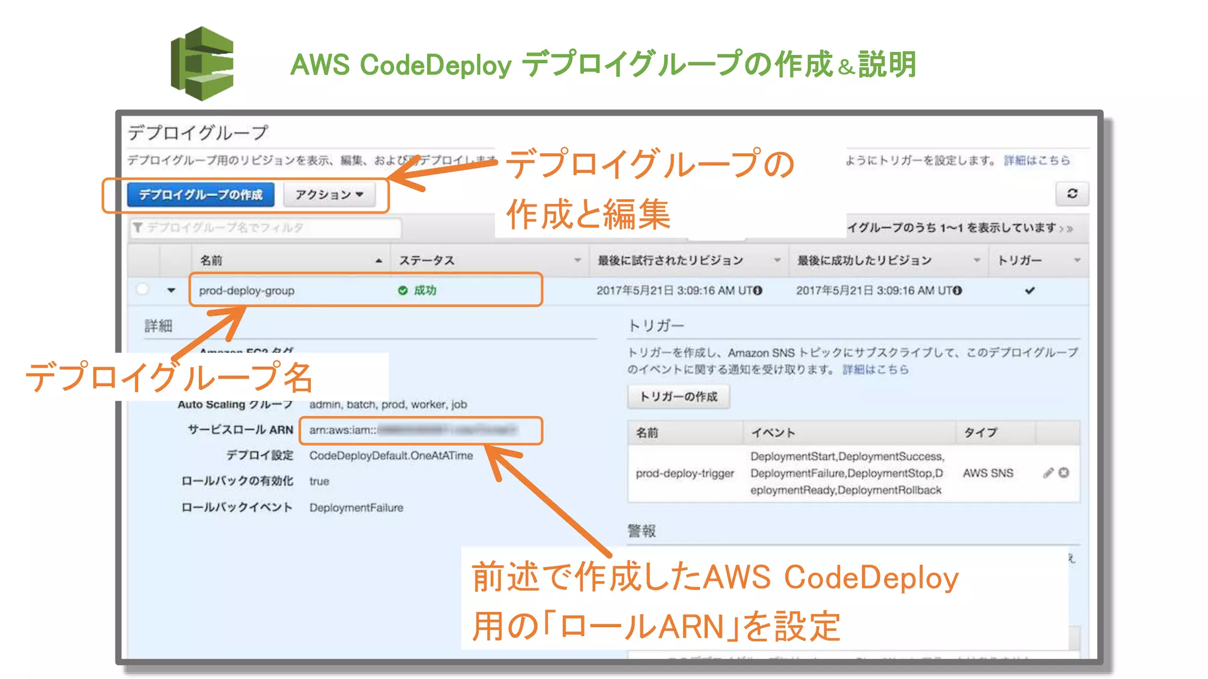Delete prod-deploy-trigger with the X icon
This screenshot has height=679, width=1208.
1063,473
